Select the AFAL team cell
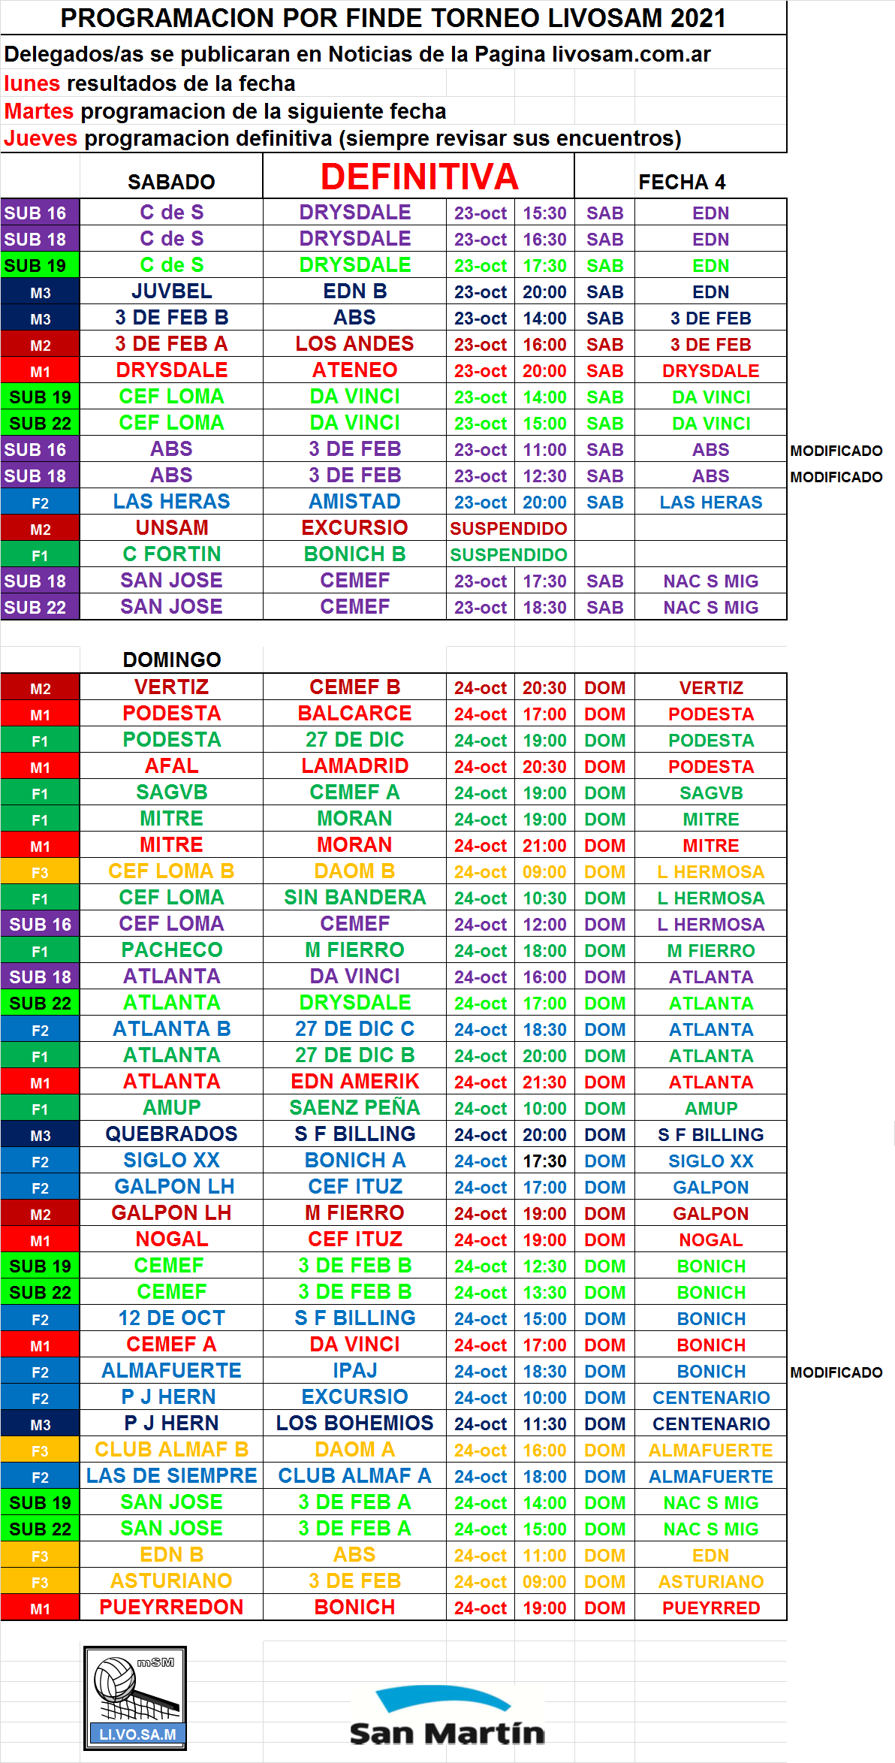This screenshot has height=1763, width=895. point(171,766)
